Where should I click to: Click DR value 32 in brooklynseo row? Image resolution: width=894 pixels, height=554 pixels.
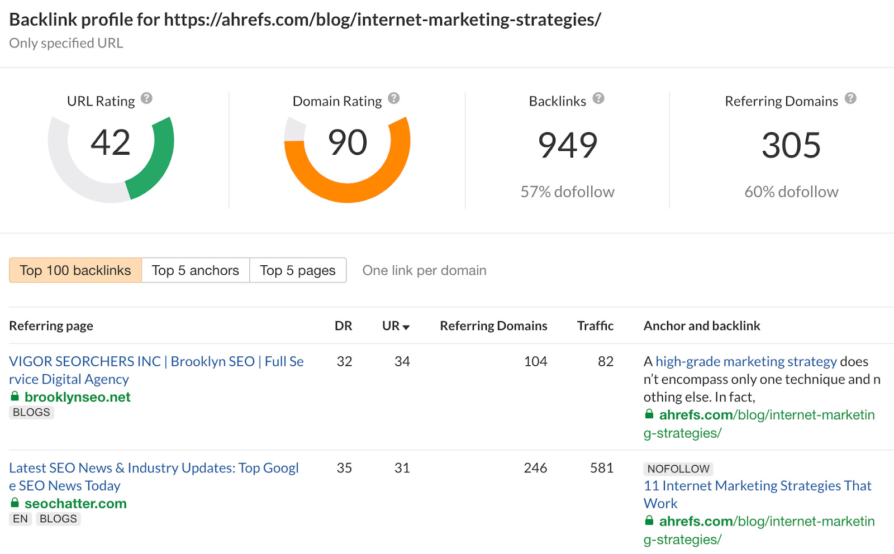click(x=344, y=361)
